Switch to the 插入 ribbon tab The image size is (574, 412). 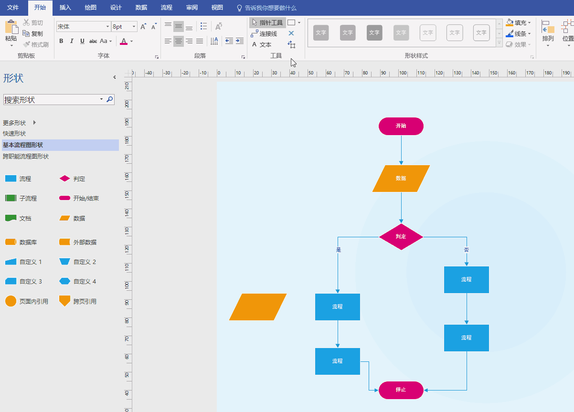(x=65, y=8)
